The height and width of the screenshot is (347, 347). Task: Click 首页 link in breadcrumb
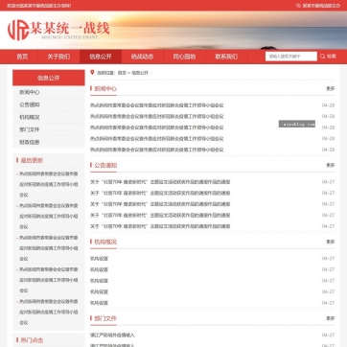(x=122, y=73)
